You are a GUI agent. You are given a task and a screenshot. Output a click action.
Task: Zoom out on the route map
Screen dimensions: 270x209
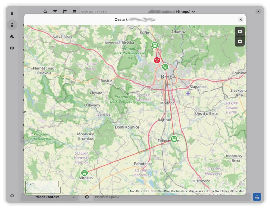click(x=240, y=41)
